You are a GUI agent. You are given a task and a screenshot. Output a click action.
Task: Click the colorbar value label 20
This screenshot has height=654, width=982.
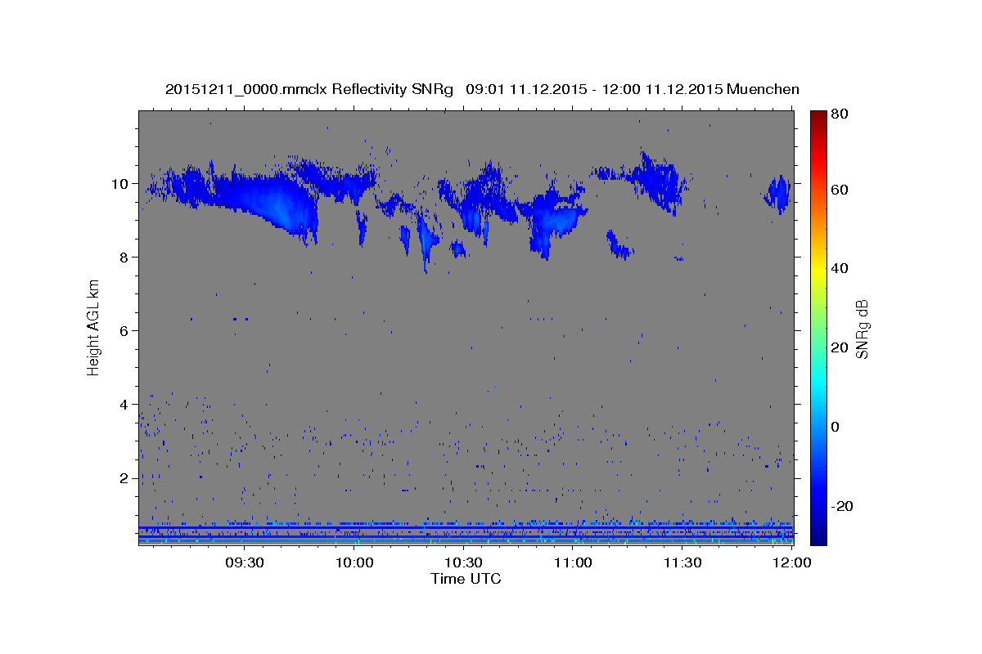click(839, 347)
